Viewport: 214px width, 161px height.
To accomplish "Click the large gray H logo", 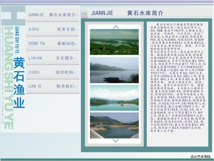I will (13, 16).
